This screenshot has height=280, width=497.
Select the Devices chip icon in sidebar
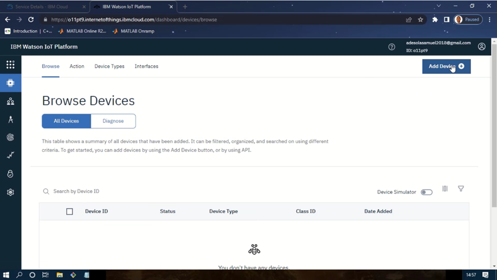[x=11, y=83]
